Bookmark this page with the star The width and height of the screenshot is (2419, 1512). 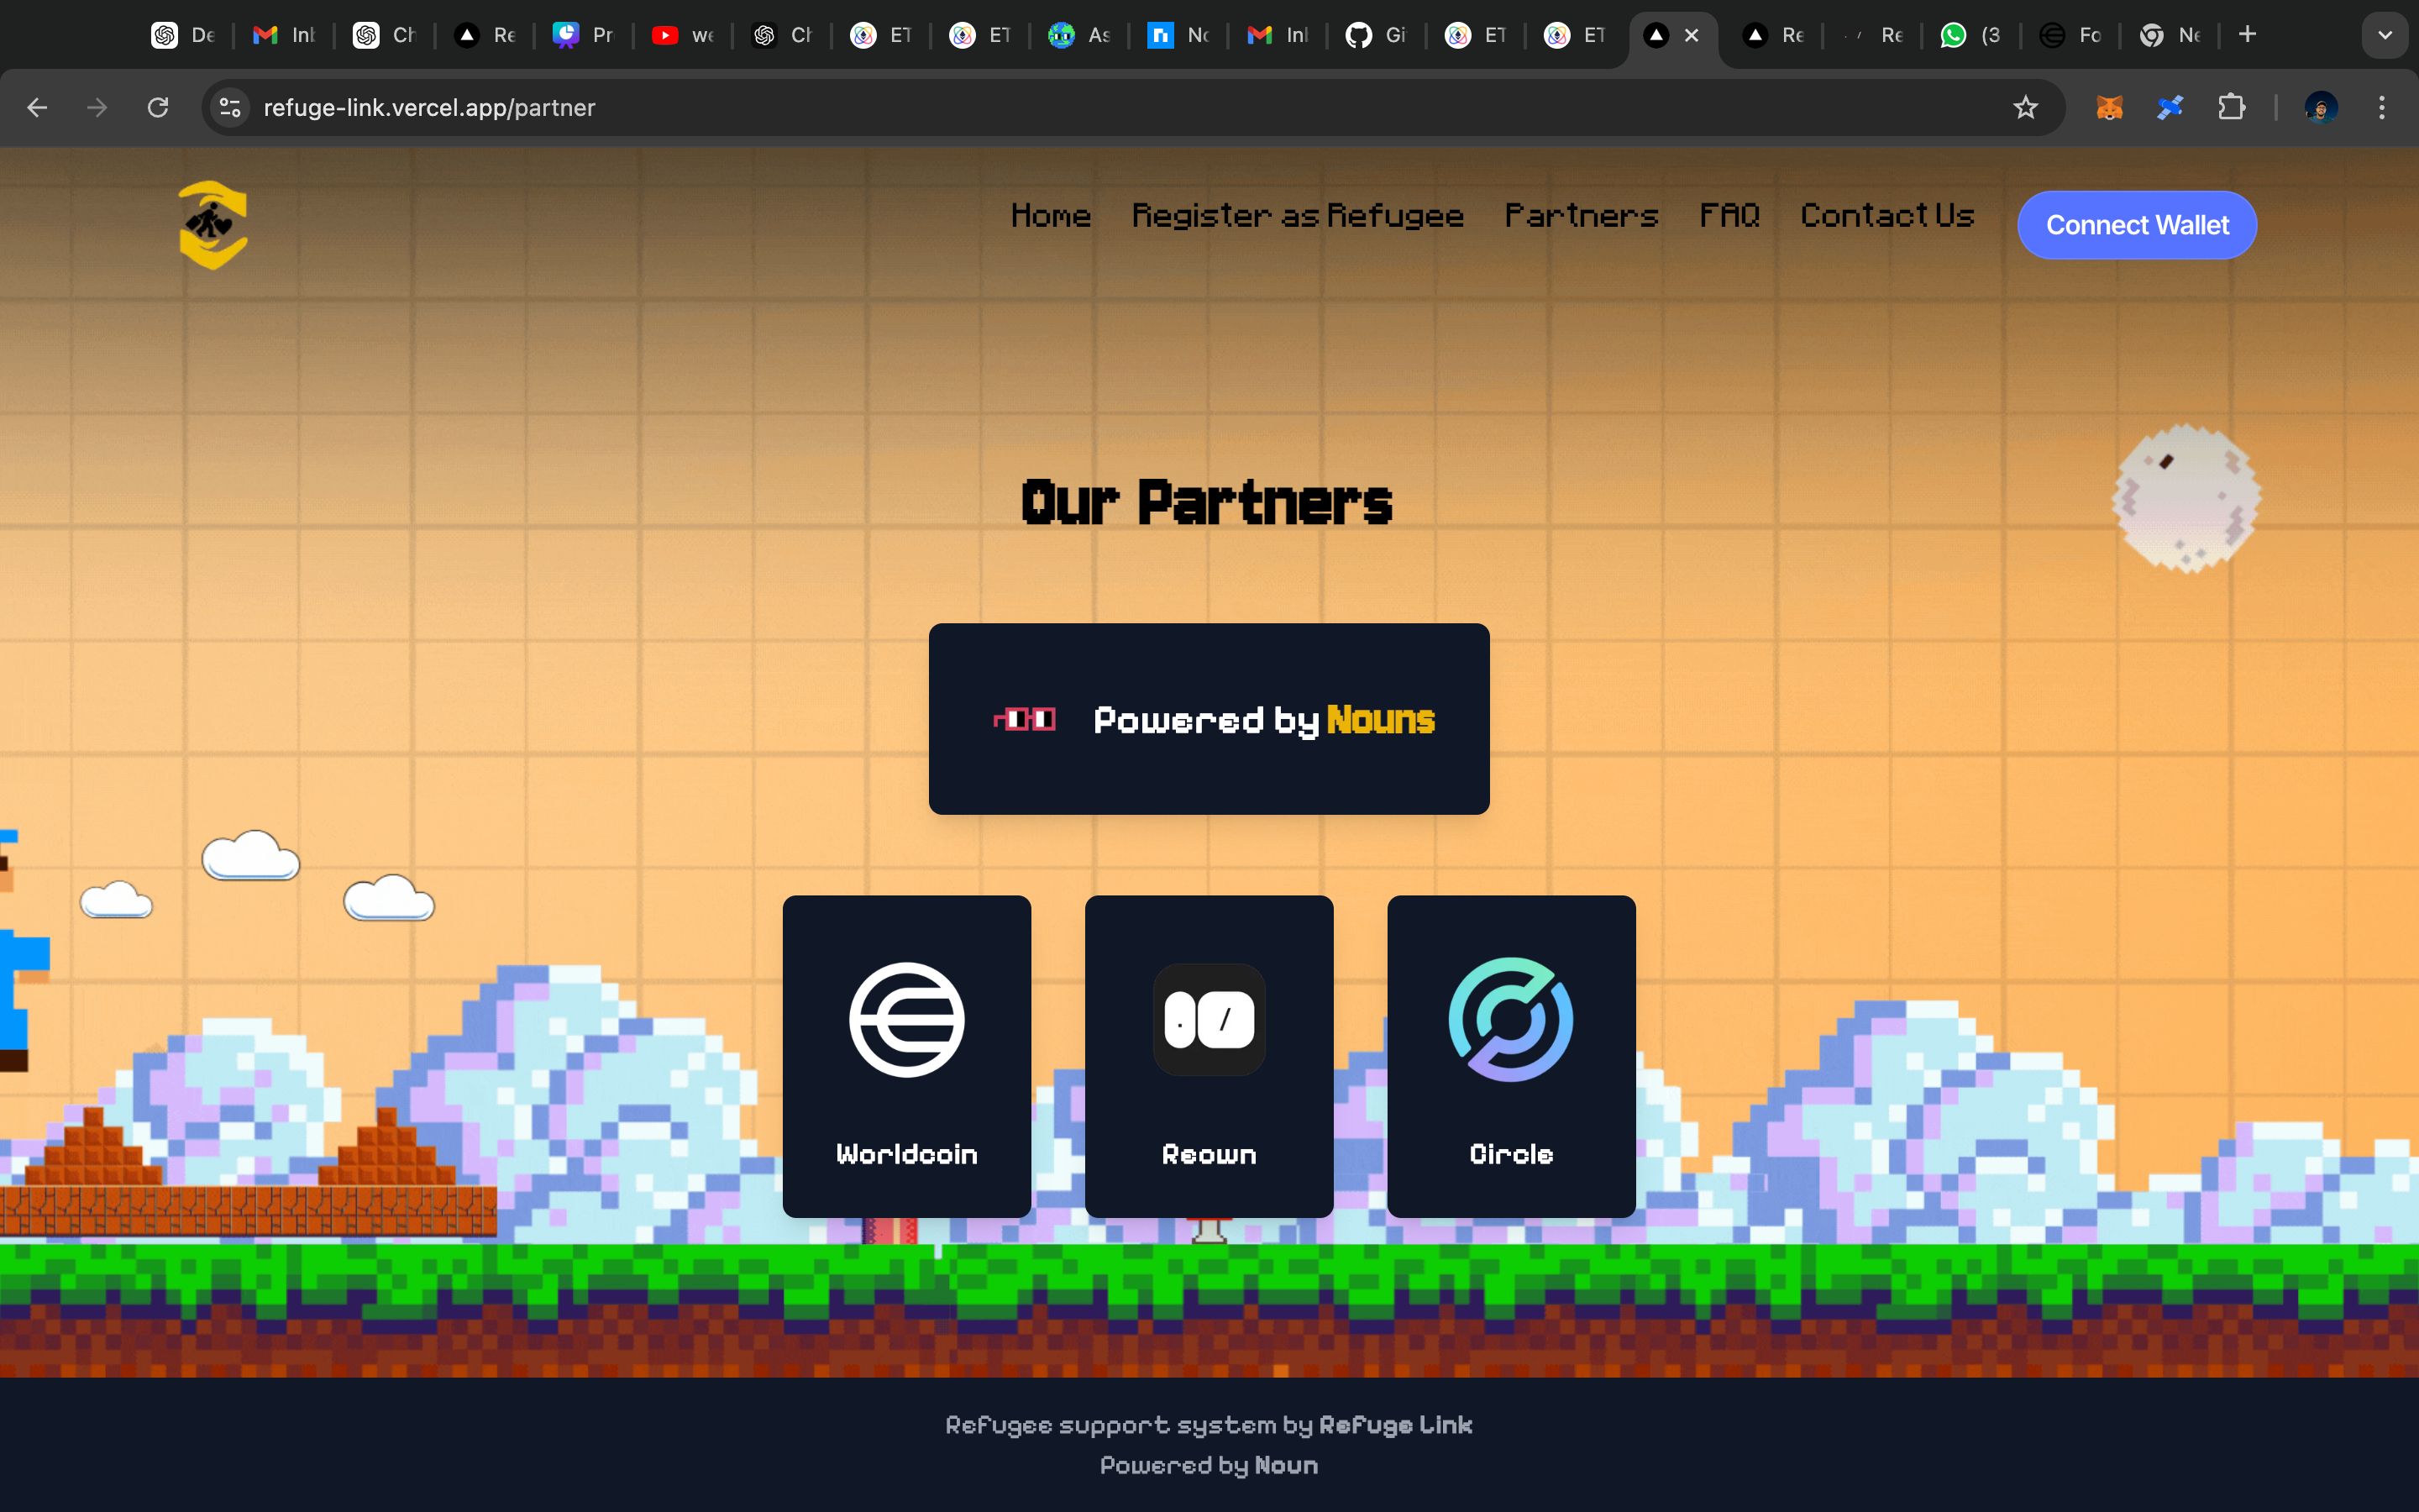2025,107
